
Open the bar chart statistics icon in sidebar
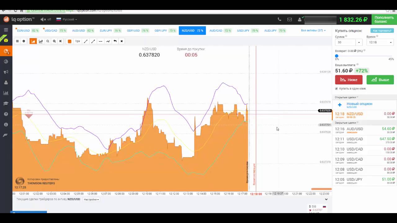(x=6, y=93)
